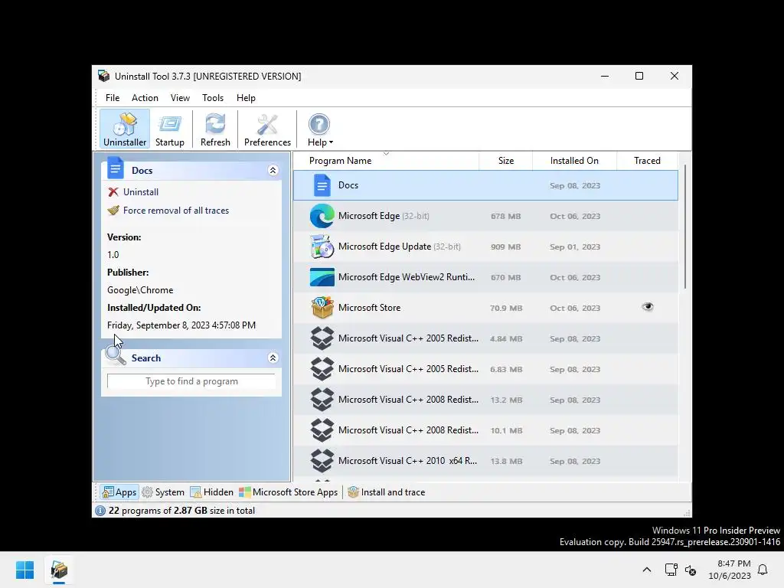Click Sep 01, 2023 install date
784x588 pixels.
575,247
